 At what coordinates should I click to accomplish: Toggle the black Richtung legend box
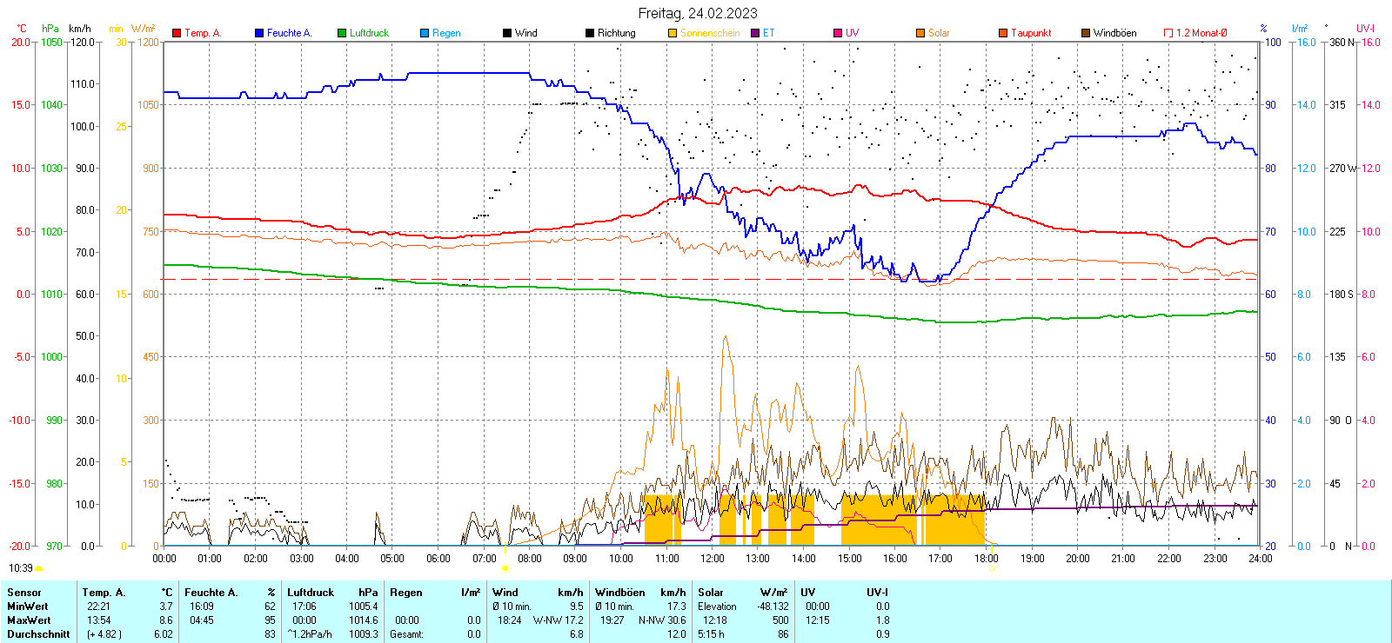(590, 33)
